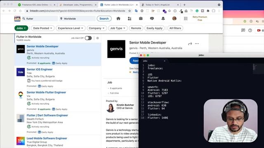Click the flutter keyword search field
The width and height of the screenshot is (264, 148).
(x=40, y=18)
